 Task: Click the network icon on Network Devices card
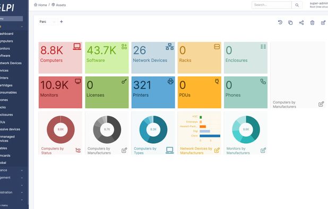pos(170,47)
